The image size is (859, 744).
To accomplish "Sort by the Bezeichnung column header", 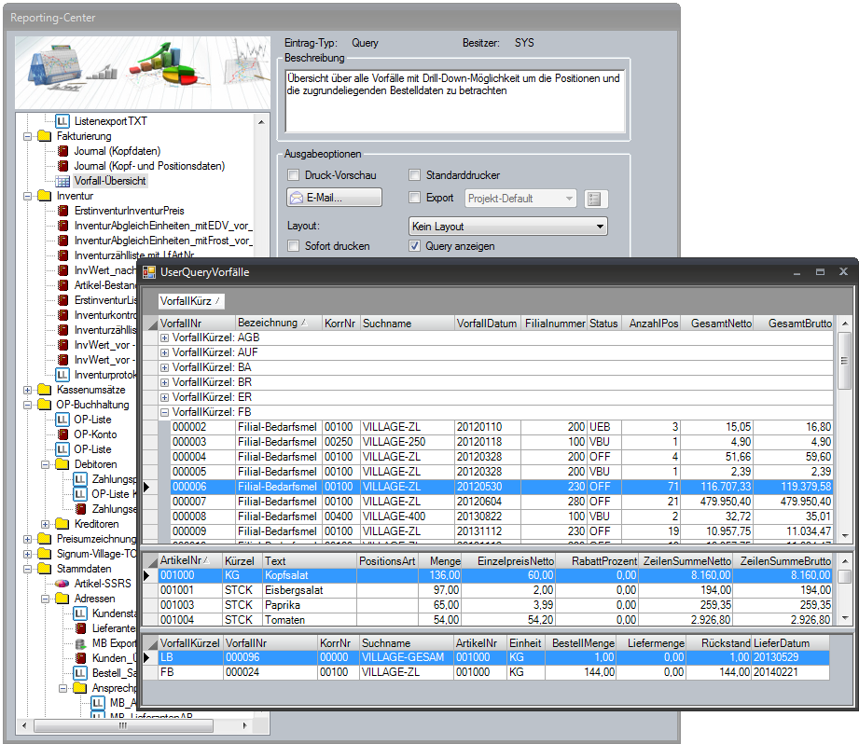I will (x=277, y=324).
